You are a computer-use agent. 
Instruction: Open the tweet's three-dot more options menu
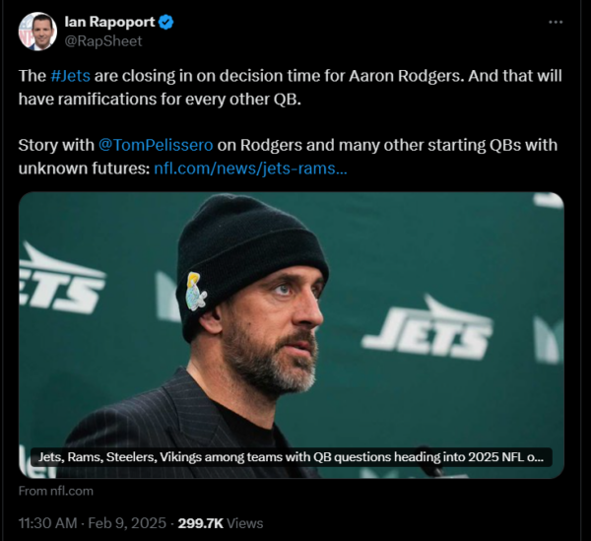click(558, 22)
